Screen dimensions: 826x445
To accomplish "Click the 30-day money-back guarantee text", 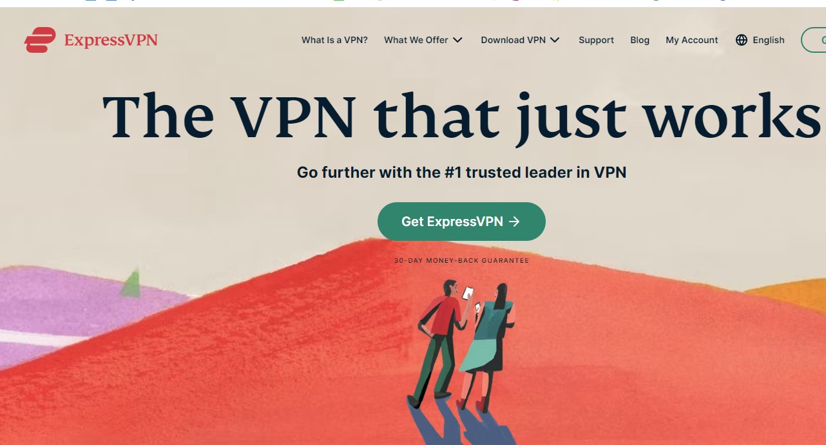I will (461, 261).
